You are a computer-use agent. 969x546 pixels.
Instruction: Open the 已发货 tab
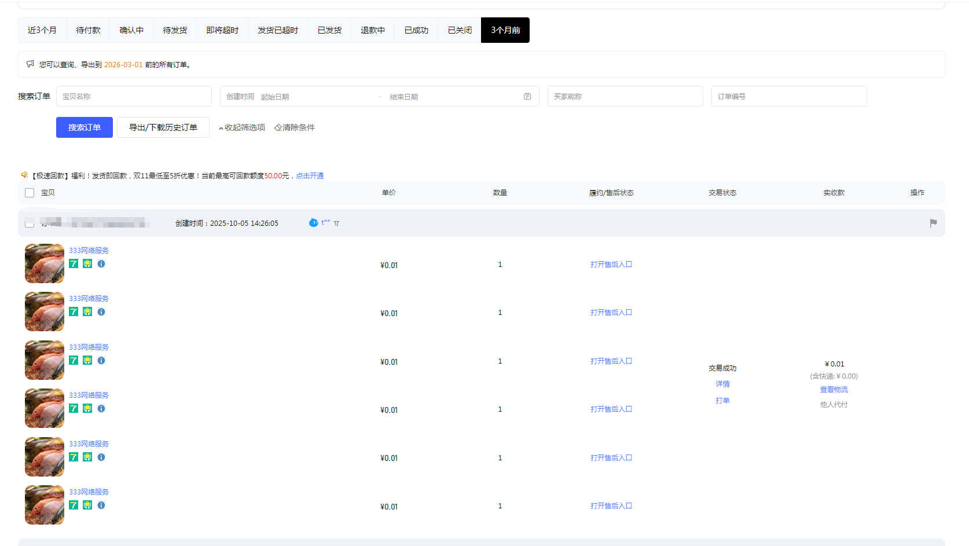[329, 30]
